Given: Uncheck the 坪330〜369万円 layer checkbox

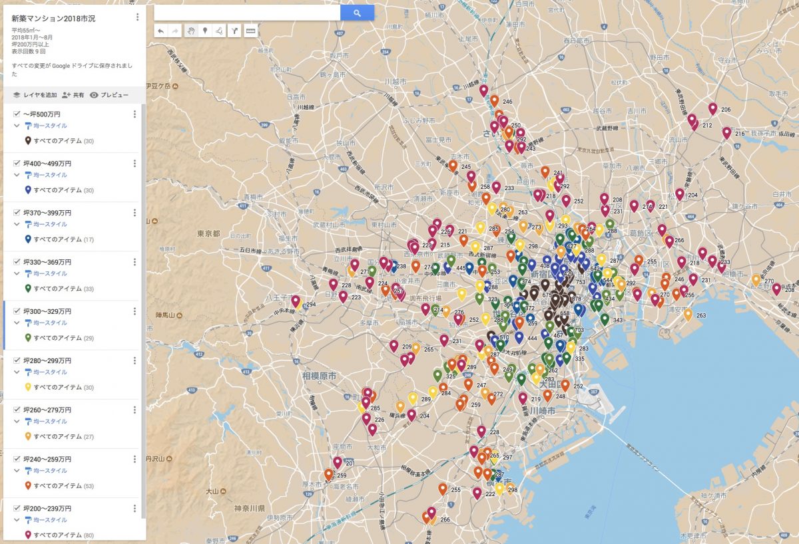Looking at the screenshot, I should tap(17, 262).
